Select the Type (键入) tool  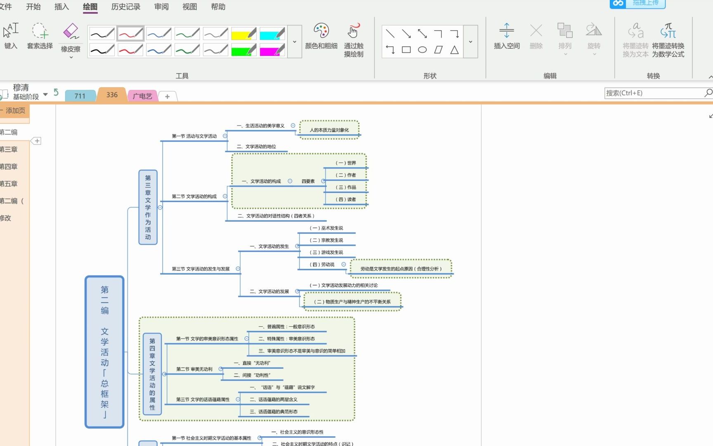point(11,36)
